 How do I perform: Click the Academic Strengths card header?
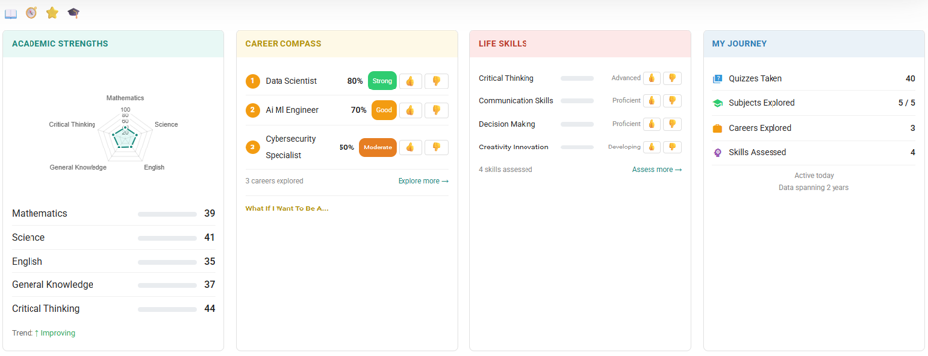113,43
